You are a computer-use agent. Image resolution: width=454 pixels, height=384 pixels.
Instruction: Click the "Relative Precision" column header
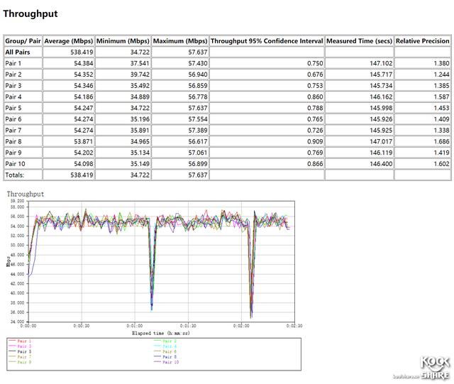pyautogui.click(x=423, y=41)
